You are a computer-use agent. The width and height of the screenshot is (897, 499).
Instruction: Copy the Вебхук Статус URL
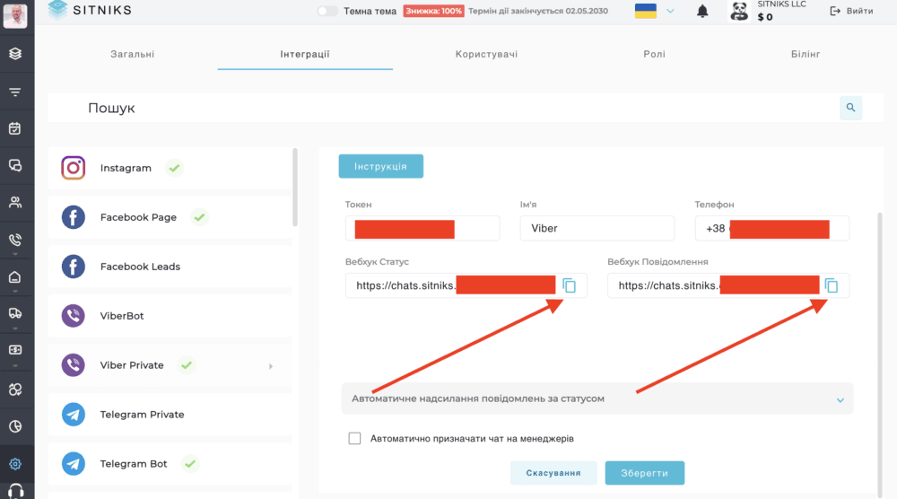570,285
